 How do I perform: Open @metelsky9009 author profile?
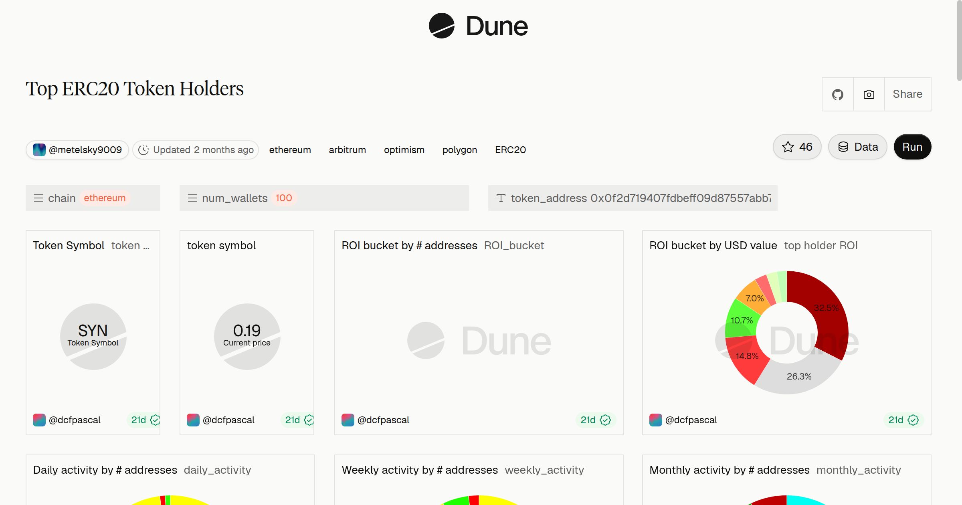tap(77, 150)
